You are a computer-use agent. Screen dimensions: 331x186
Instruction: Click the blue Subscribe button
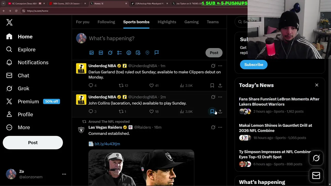coord(254,65)
